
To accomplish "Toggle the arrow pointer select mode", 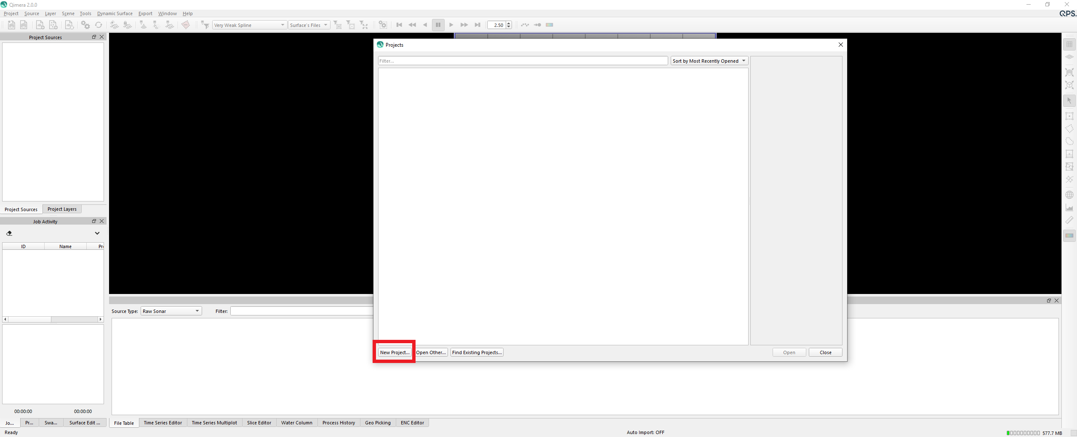I will pos(1069,101).
